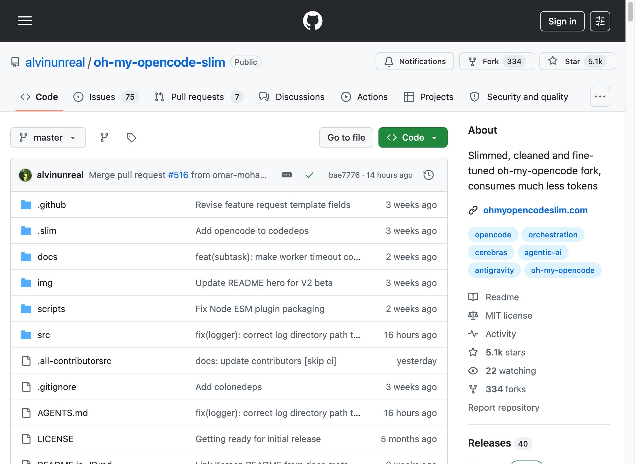Screen dimensions: 635x464
Task: Fork the repository button
Action: point(497,61)
